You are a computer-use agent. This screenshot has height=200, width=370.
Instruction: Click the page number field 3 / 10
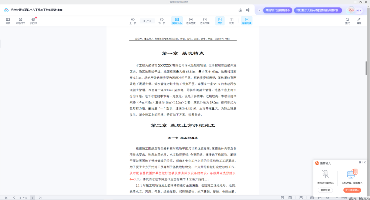click(147, 21)
